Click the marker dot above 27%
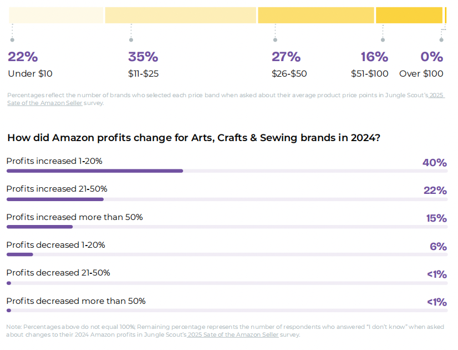This screenshot has width=458, height=350. [275, 40]
